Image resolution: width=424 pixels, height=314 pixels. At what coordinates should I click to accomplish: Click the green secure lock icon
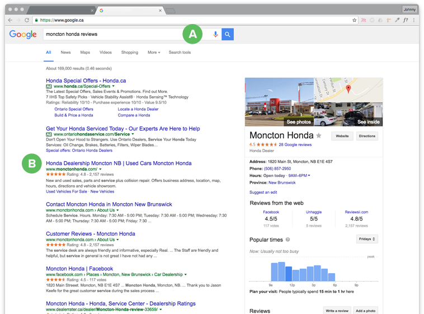pyautogui.click(x=36, y=20)
